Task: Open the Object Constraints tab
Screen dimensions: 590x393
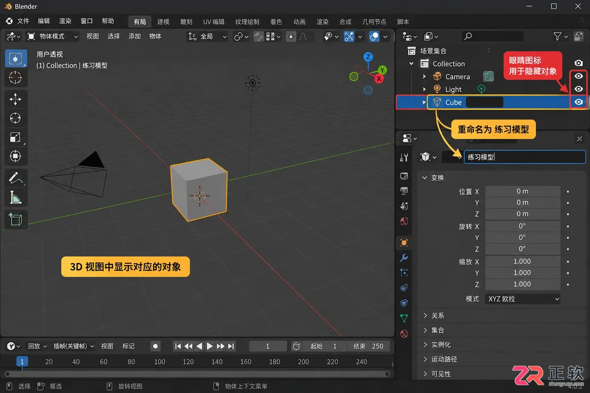Action: (x=404, y=303)
